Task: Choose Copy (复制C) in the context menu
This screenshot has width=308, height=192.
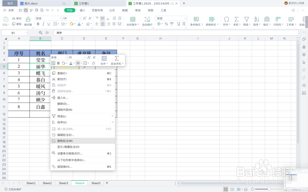Action: tap(83, 73)
